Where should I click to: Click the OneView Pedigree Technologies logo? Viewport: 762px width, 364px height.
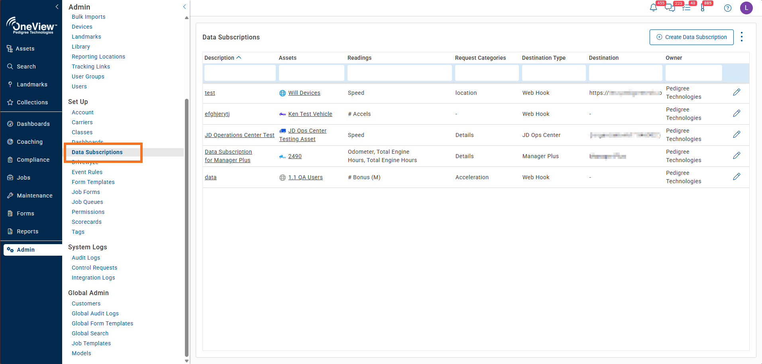tap(31, 26)
